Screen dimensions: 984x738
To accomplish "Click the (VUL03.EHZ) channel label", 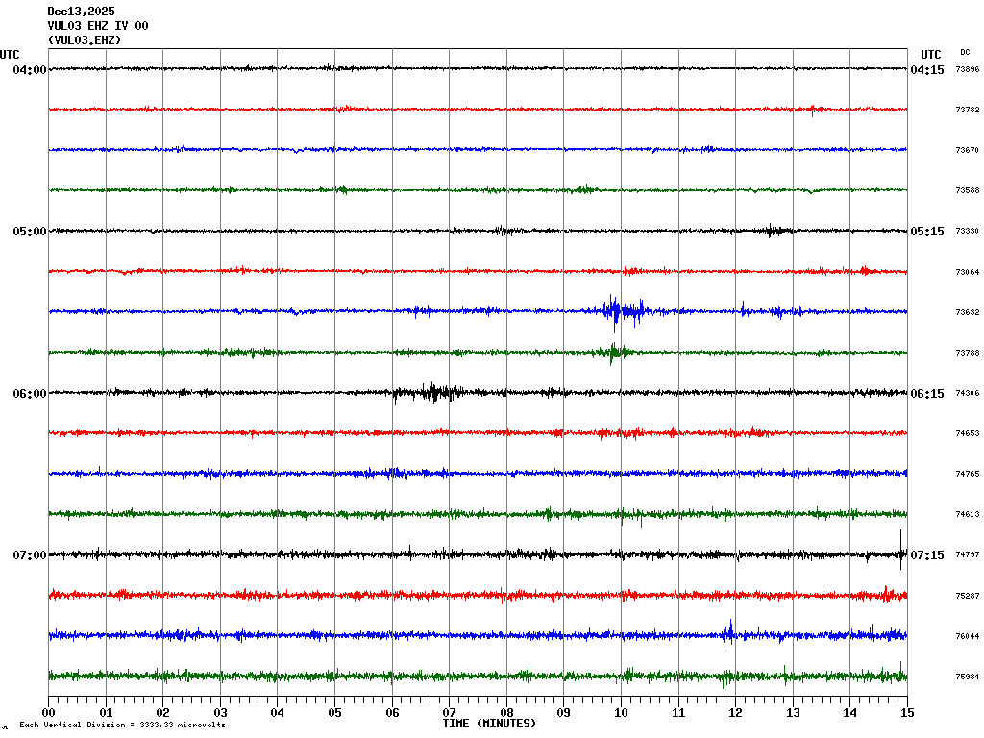I will pos(84,40).
